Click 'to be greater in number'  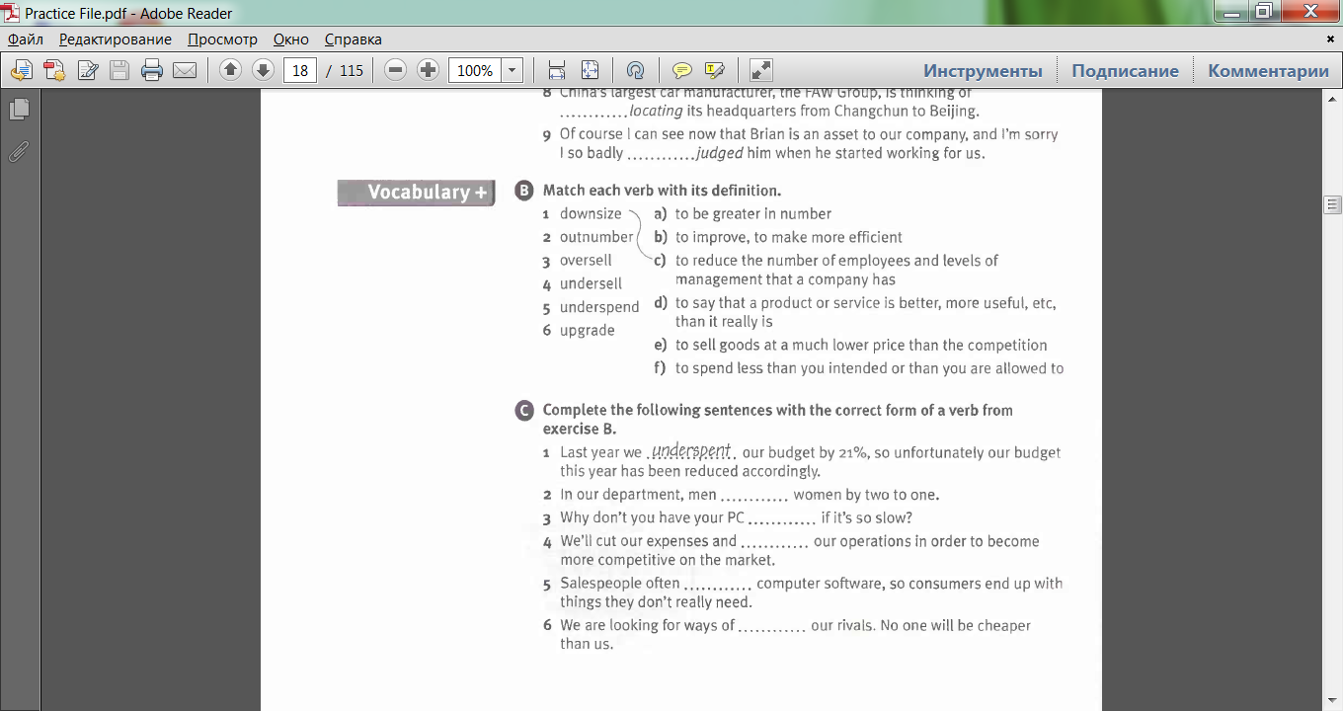[753, 213]
